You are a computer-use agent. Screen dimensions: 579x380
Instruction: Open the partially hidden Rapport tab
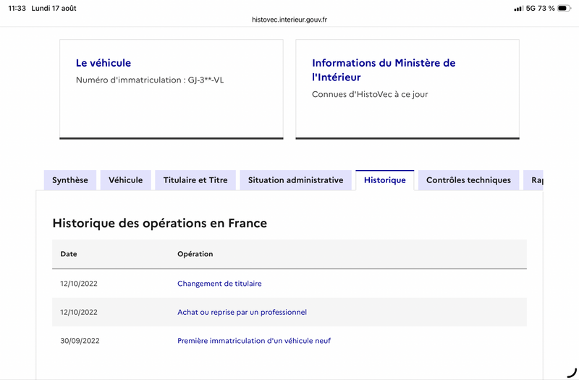(533, 180)
